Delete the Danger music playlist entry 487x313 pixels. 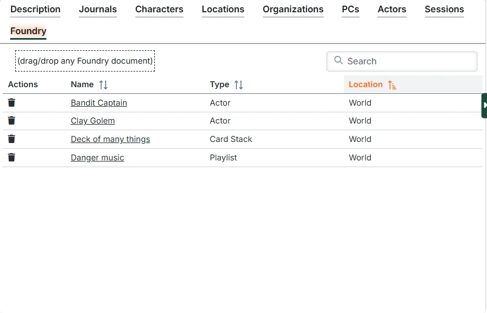(12, 158)
